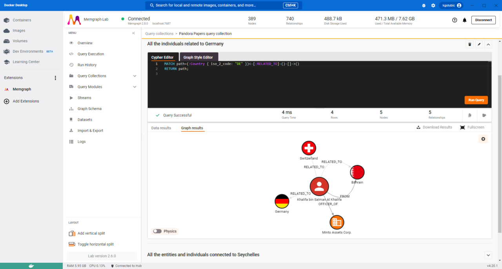Image resolution: width=502 pixels, height=269 pixels.
Task: Switch to the Graph Style Editor tab
Action: 198,57
